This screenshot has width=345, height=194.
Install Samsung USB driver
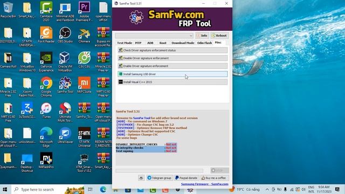pyautogui.click(x=172, y=74)
